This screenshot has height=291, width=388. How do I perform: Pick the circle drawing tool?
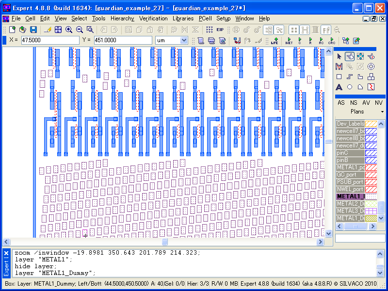350,87
